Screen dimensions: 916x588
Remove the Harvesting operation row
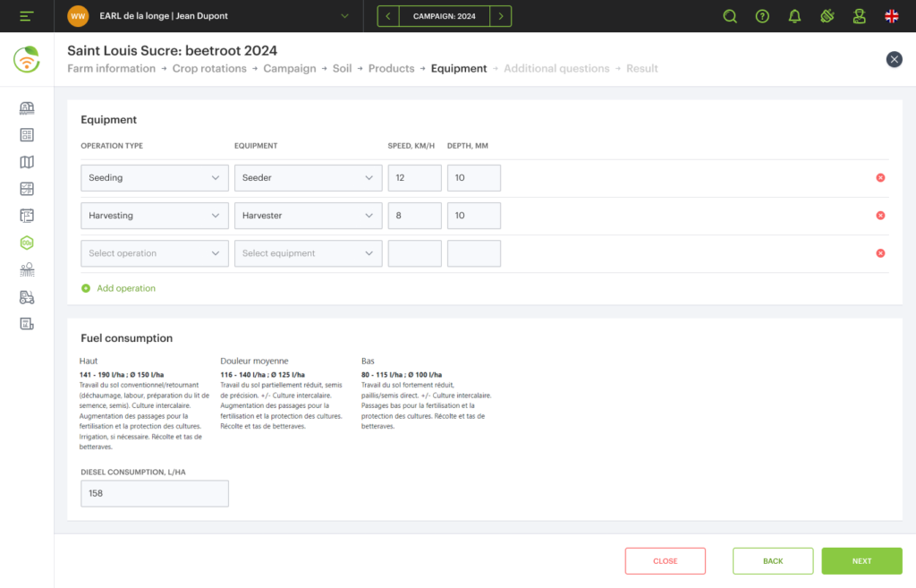(x=880, y=216)
